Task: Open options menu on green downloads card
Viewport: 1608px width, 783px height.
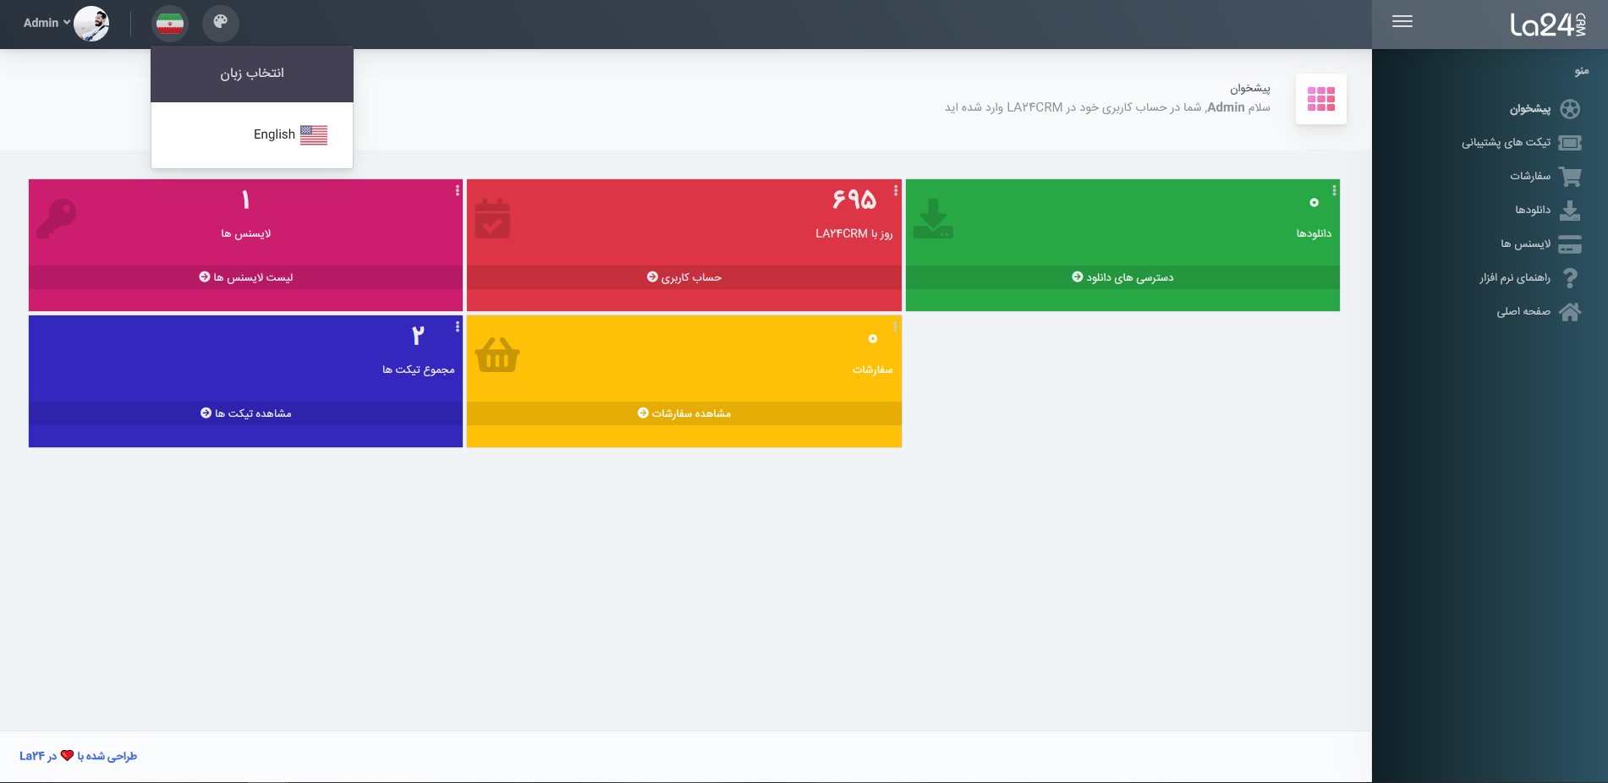Action: pyautogui.click(x=1334, y=191)
